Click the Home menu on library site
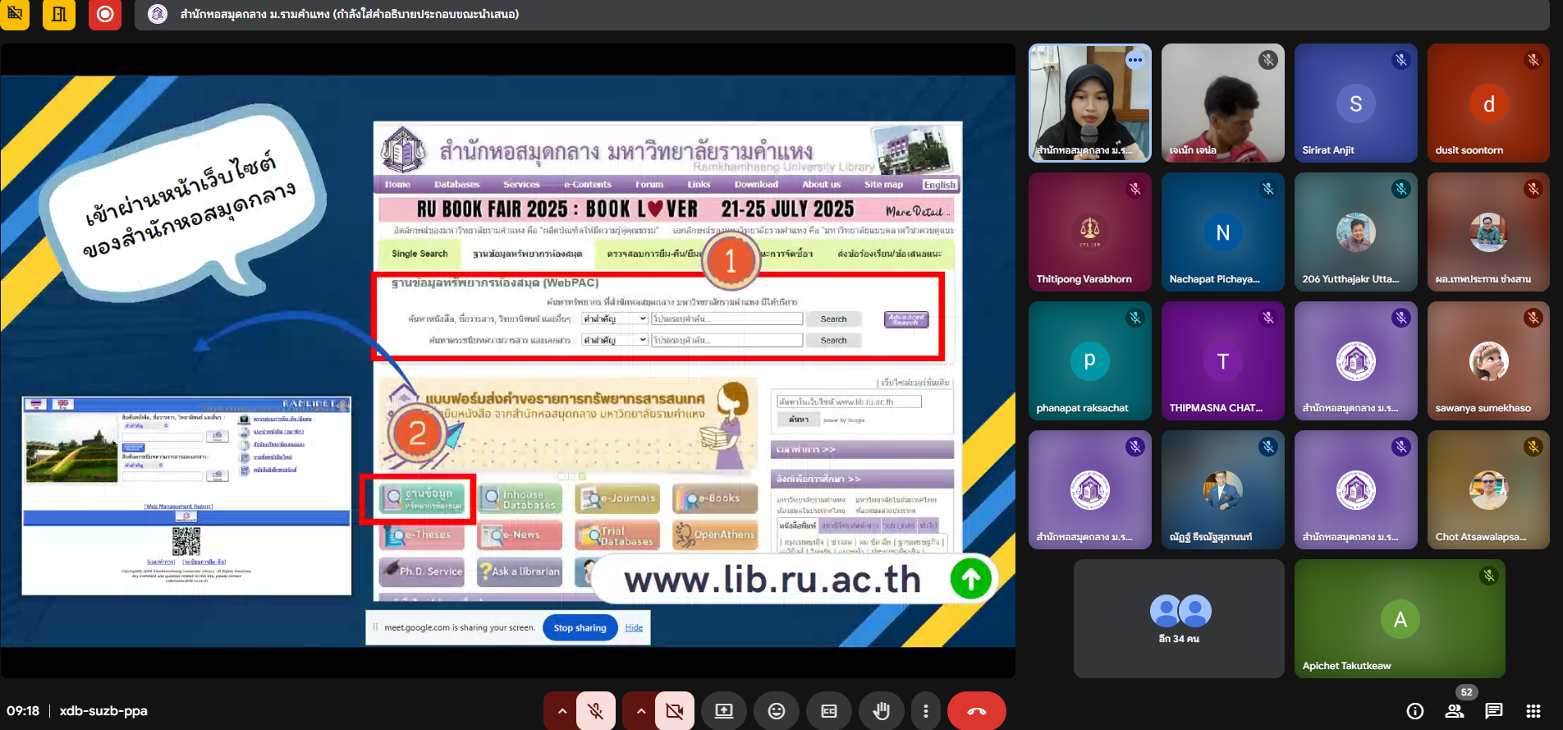This screenshot has width=1563, height=730. (397, 185)
